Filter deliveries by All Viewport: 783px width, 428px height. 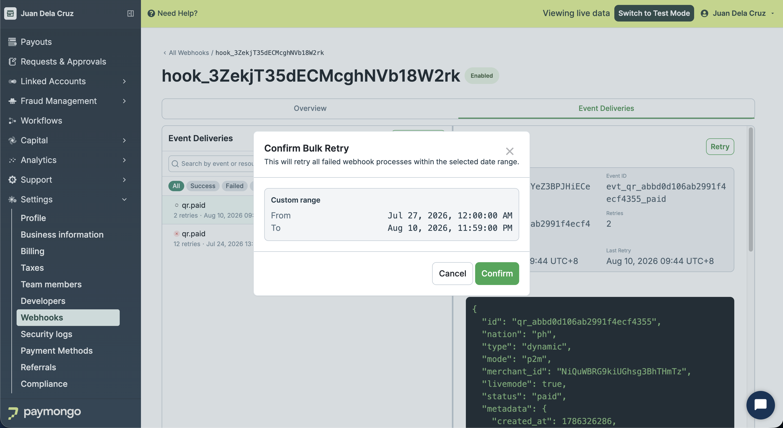tap(176, 186)
